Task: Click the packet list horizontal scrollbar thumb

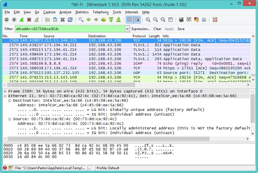Action: (x=71, y=85)
